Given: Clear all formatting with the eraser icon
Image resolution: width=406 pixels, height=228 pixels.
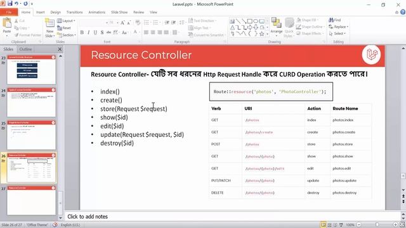Looking at the screenshot, I should [x=138, y=23].
